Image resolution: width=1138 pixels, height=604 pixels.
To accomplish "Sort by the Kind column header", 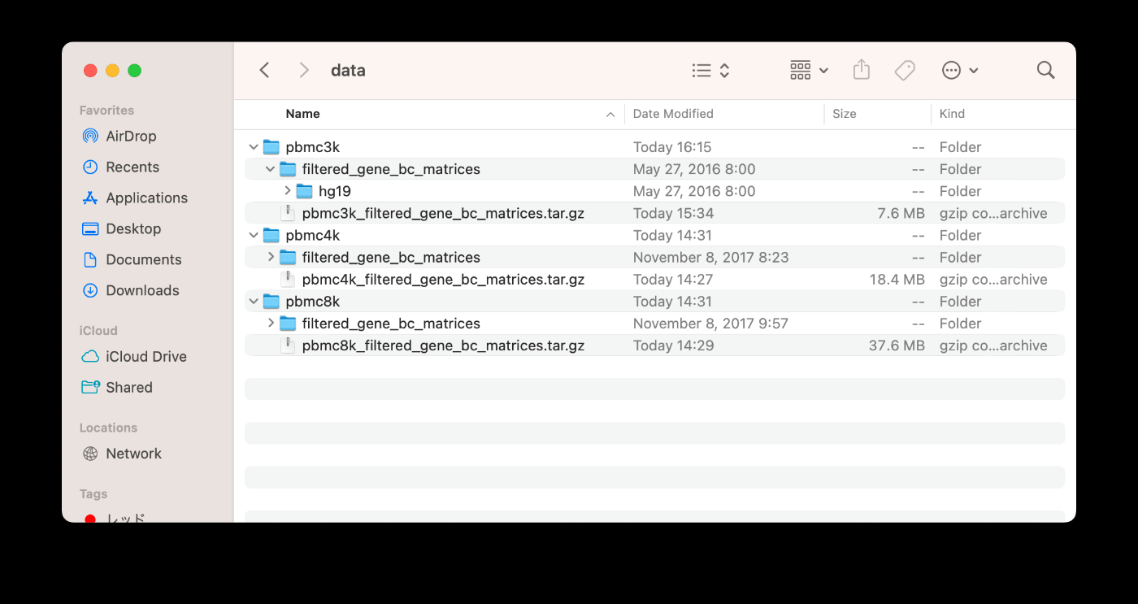I will tap(952, 114).
